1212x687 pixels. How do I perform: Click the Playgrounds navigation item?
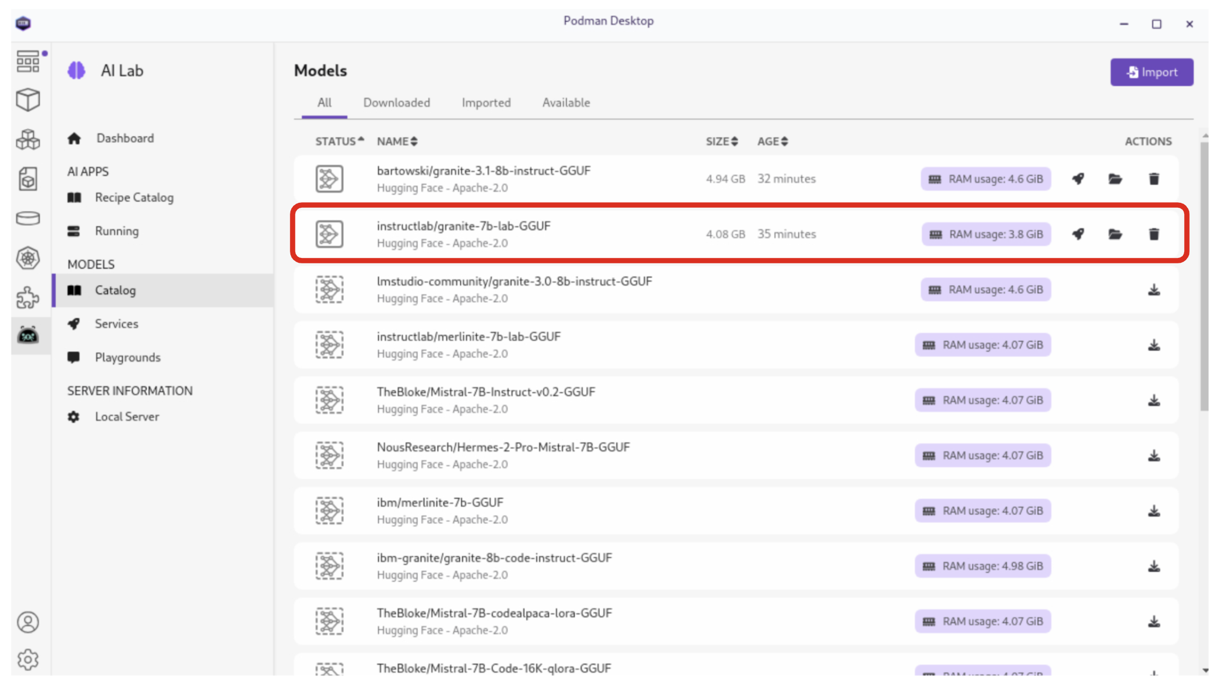click(x=127, y=357)
